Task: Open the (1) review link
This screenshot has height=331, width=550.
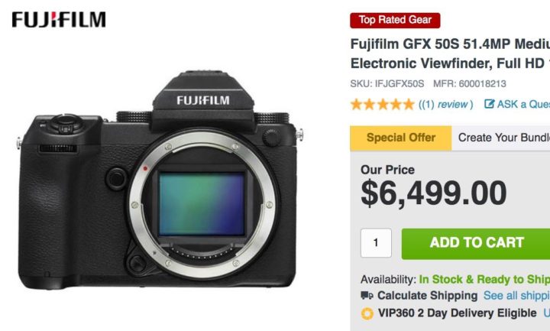Action: point(446,104)
